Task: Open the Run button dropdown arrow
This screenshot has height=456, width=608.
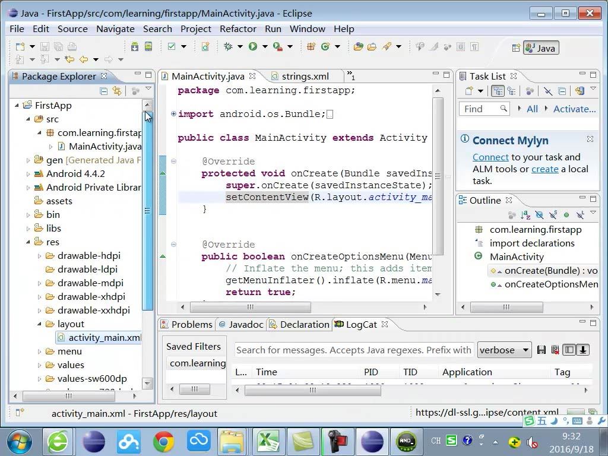Action: 265,47
